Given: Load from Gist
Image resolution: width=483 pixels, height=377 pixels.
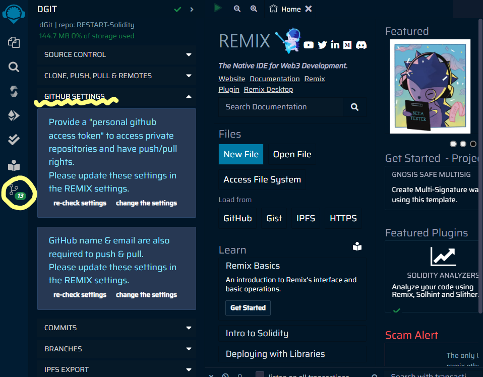Looking at the screenshot, I should pos(274,218).
